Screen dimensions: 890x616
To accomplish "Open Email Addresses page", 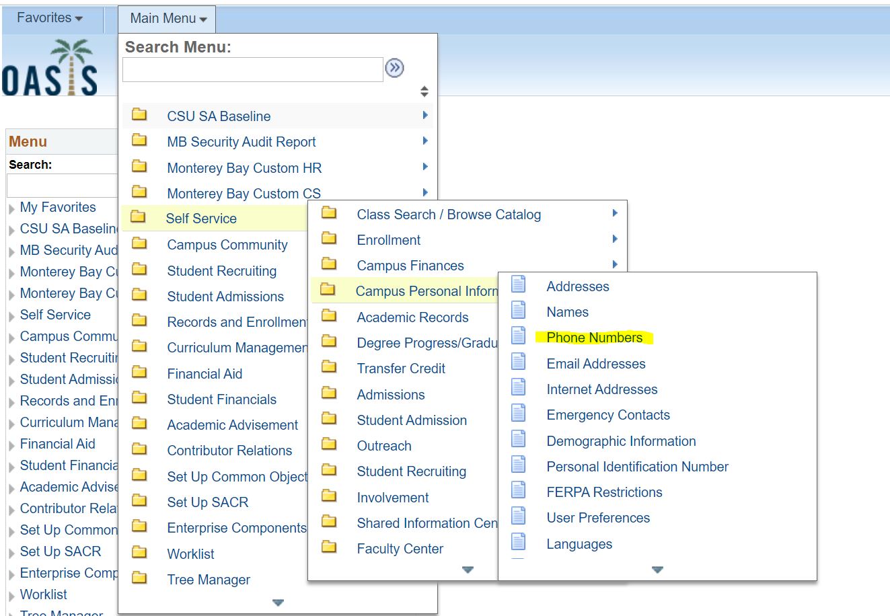I will 595,364.
